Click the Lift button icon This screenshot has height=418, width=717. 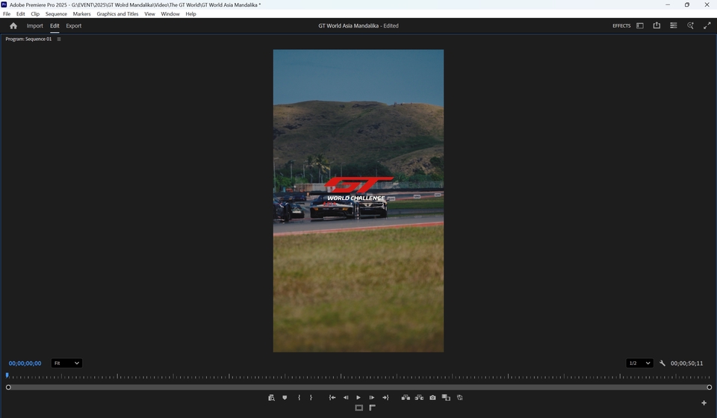point(406,398)
